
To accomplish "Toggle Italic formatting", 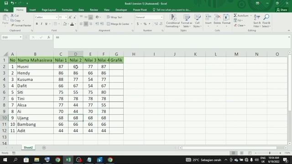I will click(42, 24).
